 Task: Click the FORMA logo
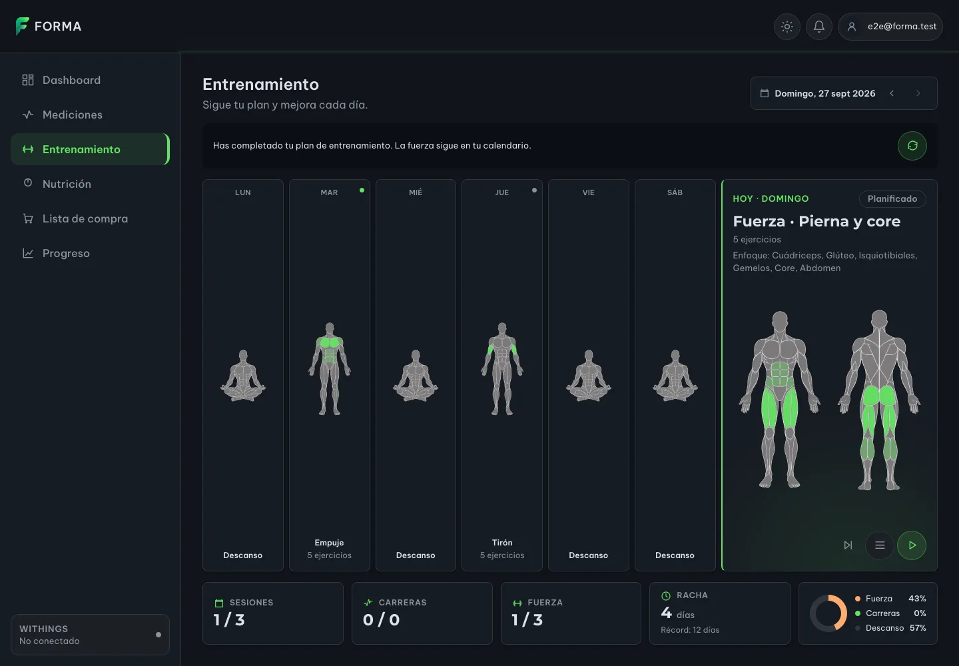[x=49, y=26]
